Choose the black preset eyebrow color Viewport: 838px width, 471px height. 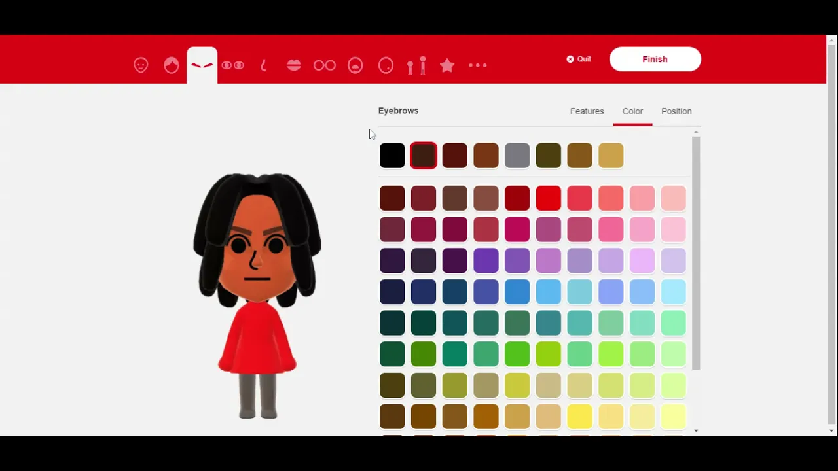392,156
